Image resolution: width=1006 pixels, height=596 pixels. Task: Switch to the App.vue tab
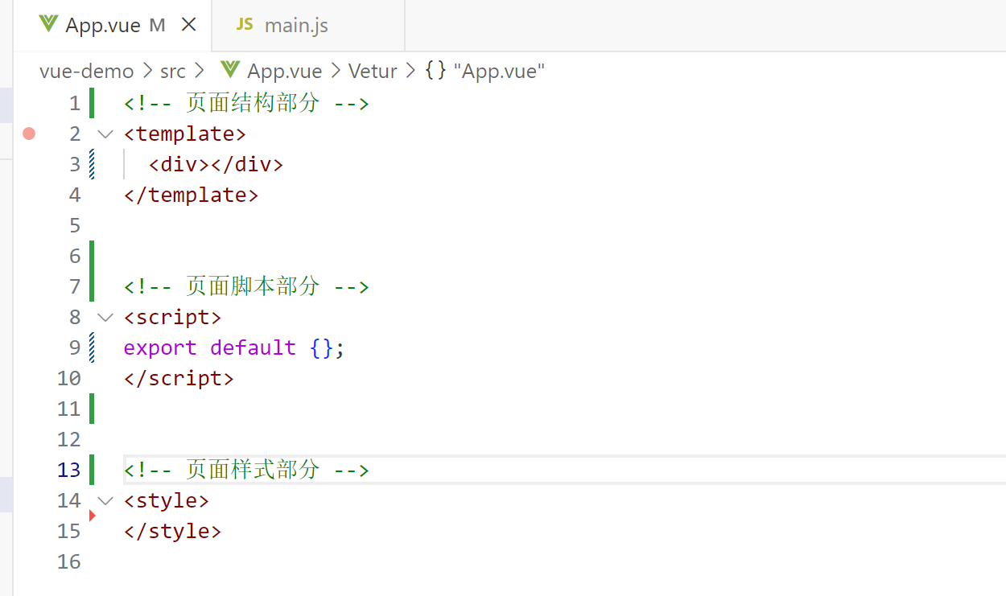pyautogui.click(x=113, y=26)
